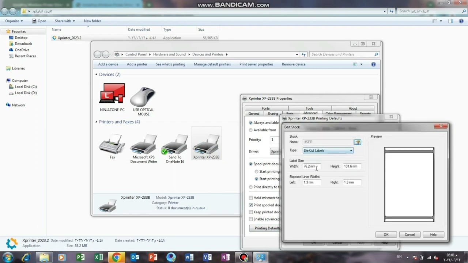The image size is (468, 263).
Task: Open the Share with dropdown in Explorer
Action: point(65,21)
